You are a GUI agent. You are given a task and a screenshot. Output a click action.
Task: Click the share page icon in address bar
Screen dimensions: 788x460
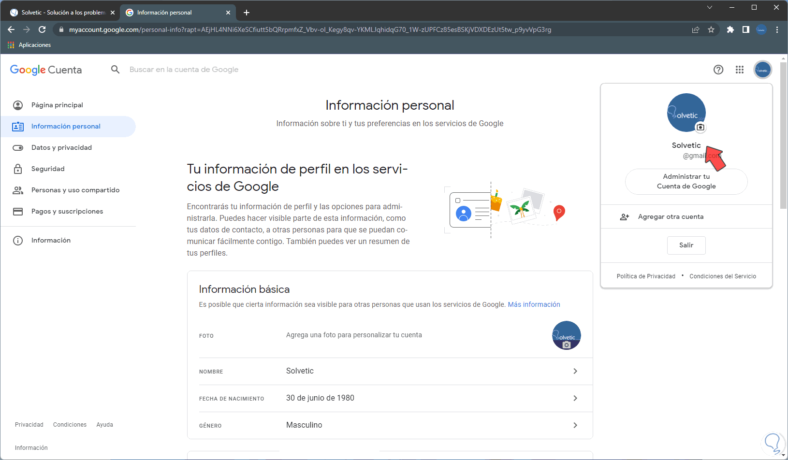(x=696, y=29)
